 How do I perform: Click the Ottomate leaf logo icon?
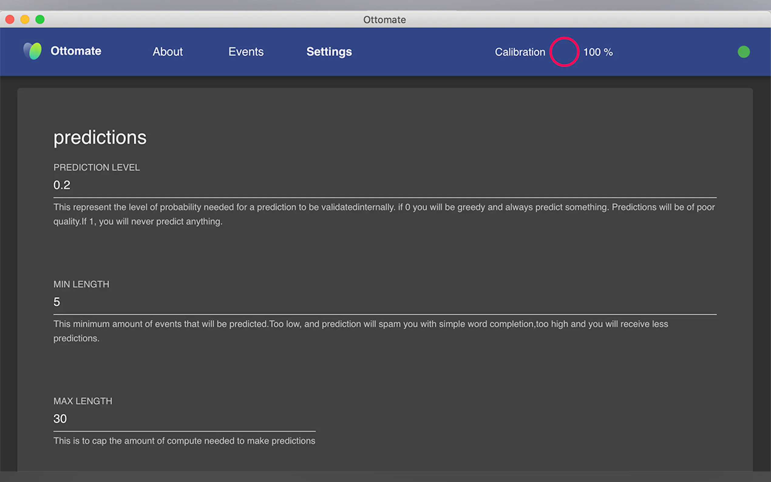pos(32,51)
